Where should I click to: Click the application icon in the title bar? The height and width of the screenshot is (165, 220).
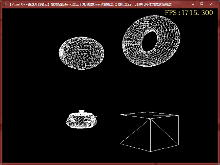click(x=4, y=4)
